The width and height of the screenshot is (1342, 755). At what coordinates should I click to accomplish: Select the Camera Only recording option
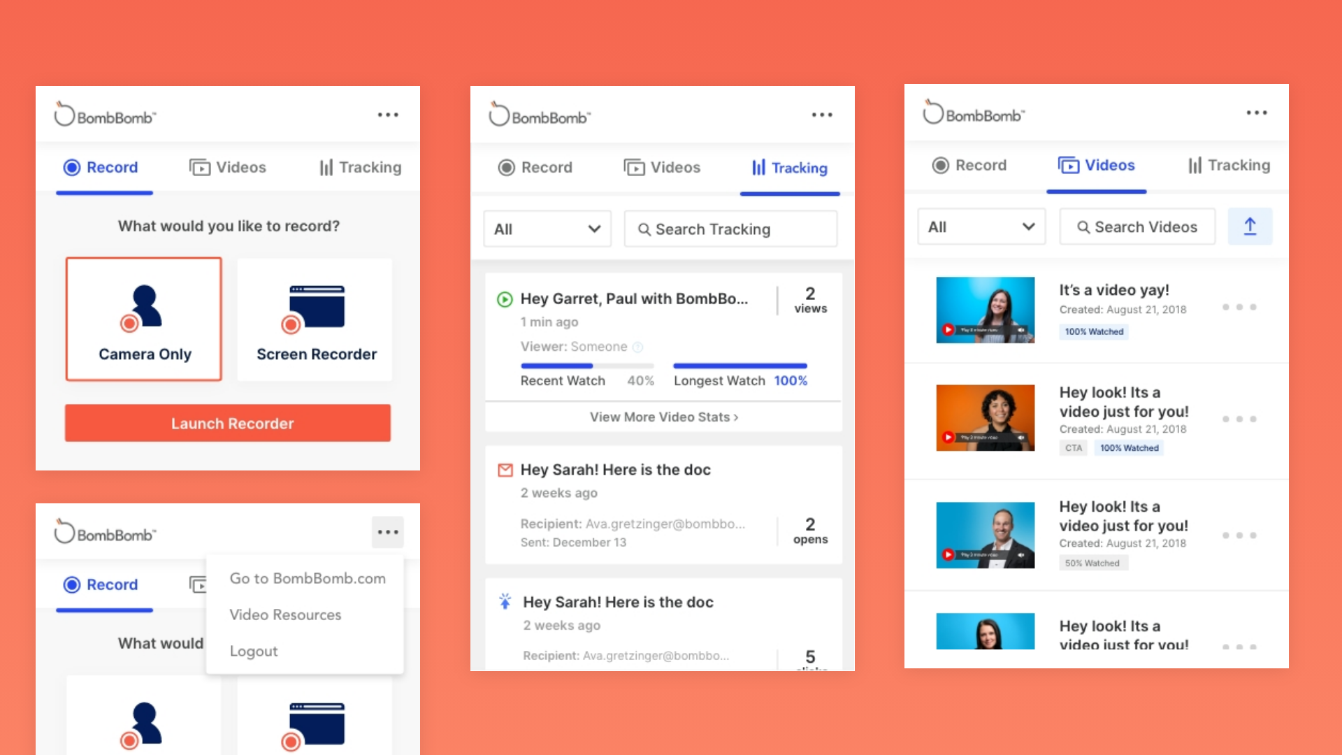tap(144, 319)
